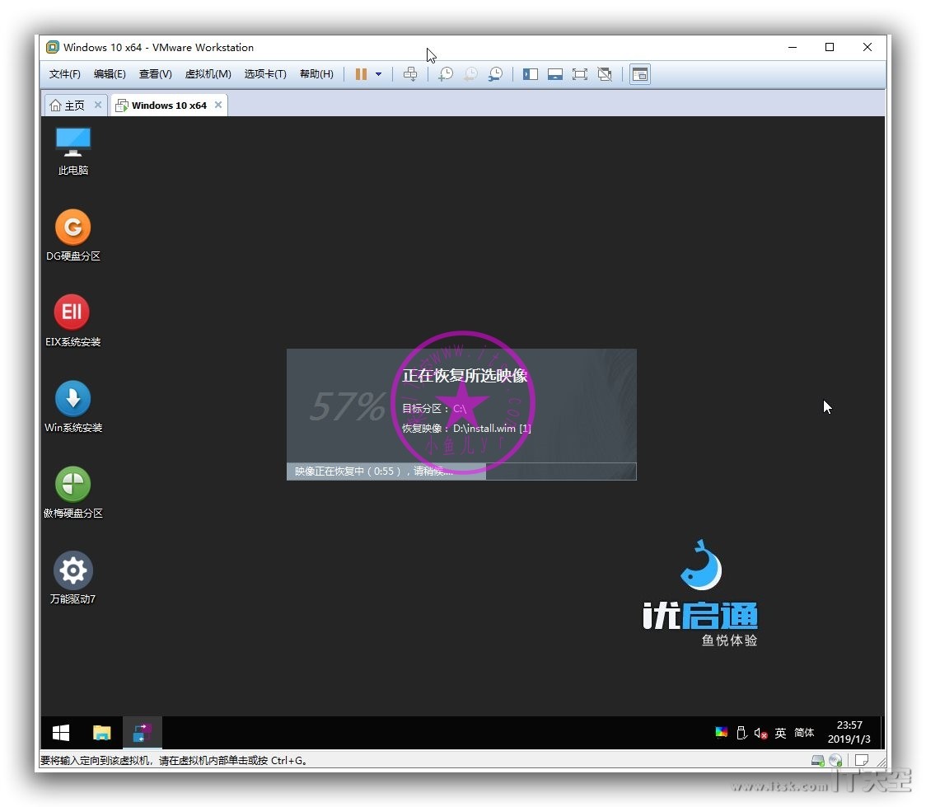
Task: Revert to the previous snapshot
Action: (470, 74)
